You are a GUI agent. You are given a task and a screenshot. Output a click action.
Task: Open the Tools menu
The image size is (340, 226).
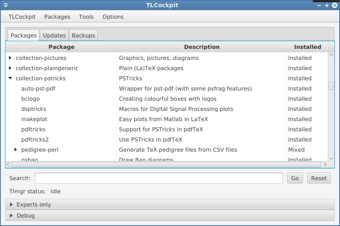(86, 17)
